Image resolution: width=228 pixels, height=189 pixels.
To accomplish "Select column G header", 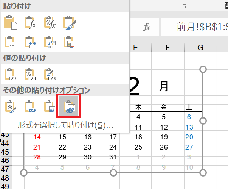I will point(200,47).
